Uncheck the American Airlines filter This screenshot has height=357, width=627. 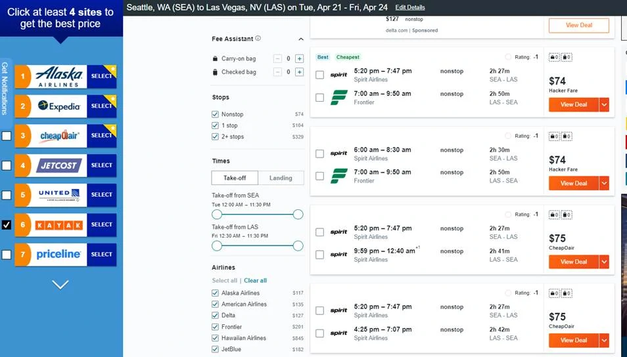pos(215,304)
